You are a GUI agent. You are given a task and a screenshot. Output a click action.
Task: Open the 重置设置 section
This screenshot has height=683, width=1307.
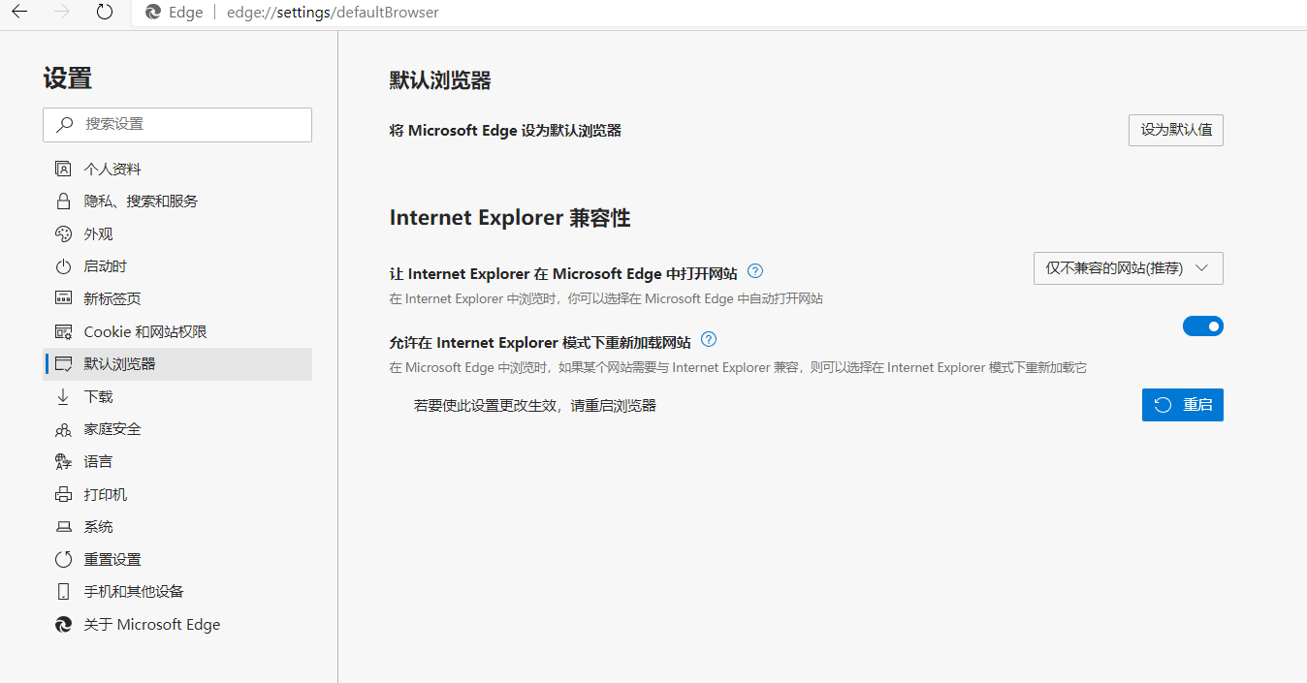[116, 559]
